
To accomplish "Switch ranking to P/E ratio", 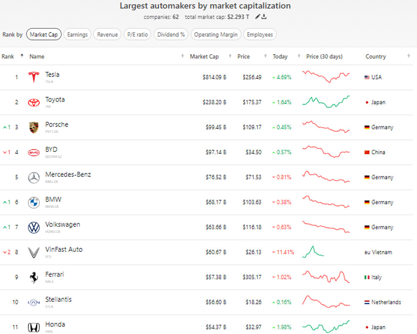I will click(x=137, y=35).
